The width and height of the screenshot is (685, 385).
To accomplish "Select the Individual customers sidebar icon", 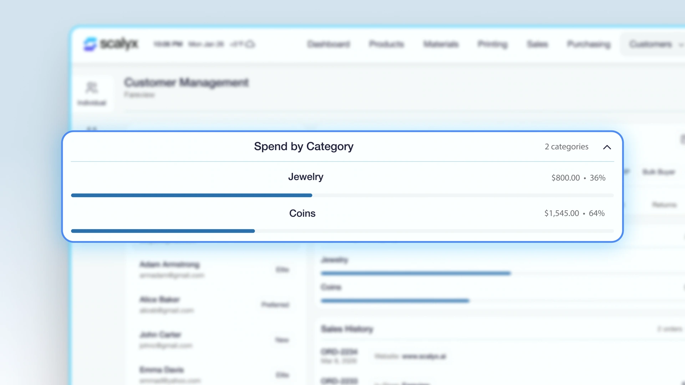I will coord(92,93).
